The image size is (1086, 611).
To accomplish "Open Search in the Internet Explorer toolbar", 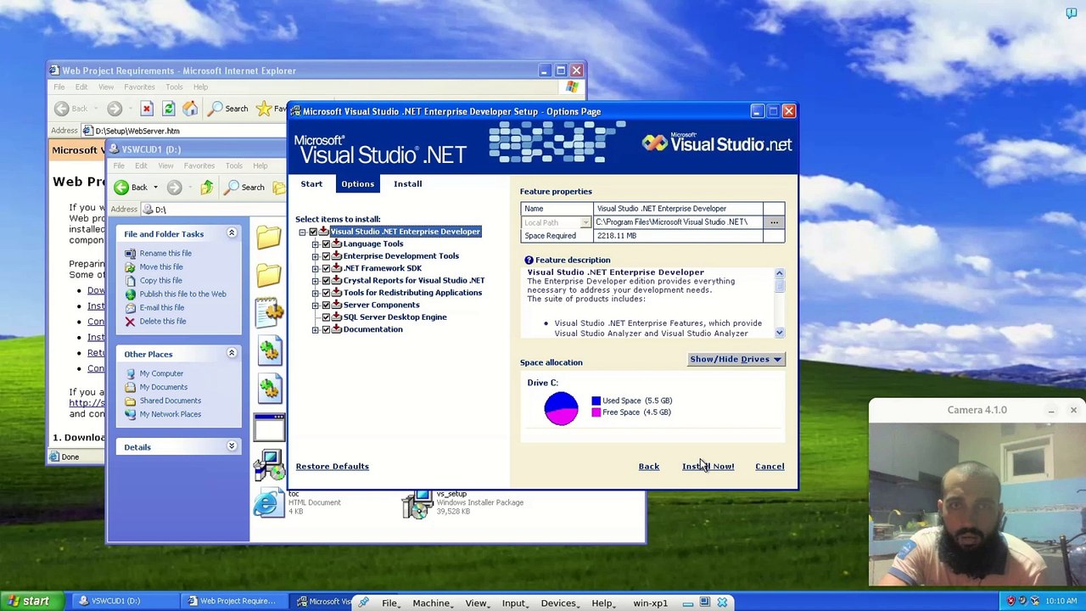I will [229, 109].
